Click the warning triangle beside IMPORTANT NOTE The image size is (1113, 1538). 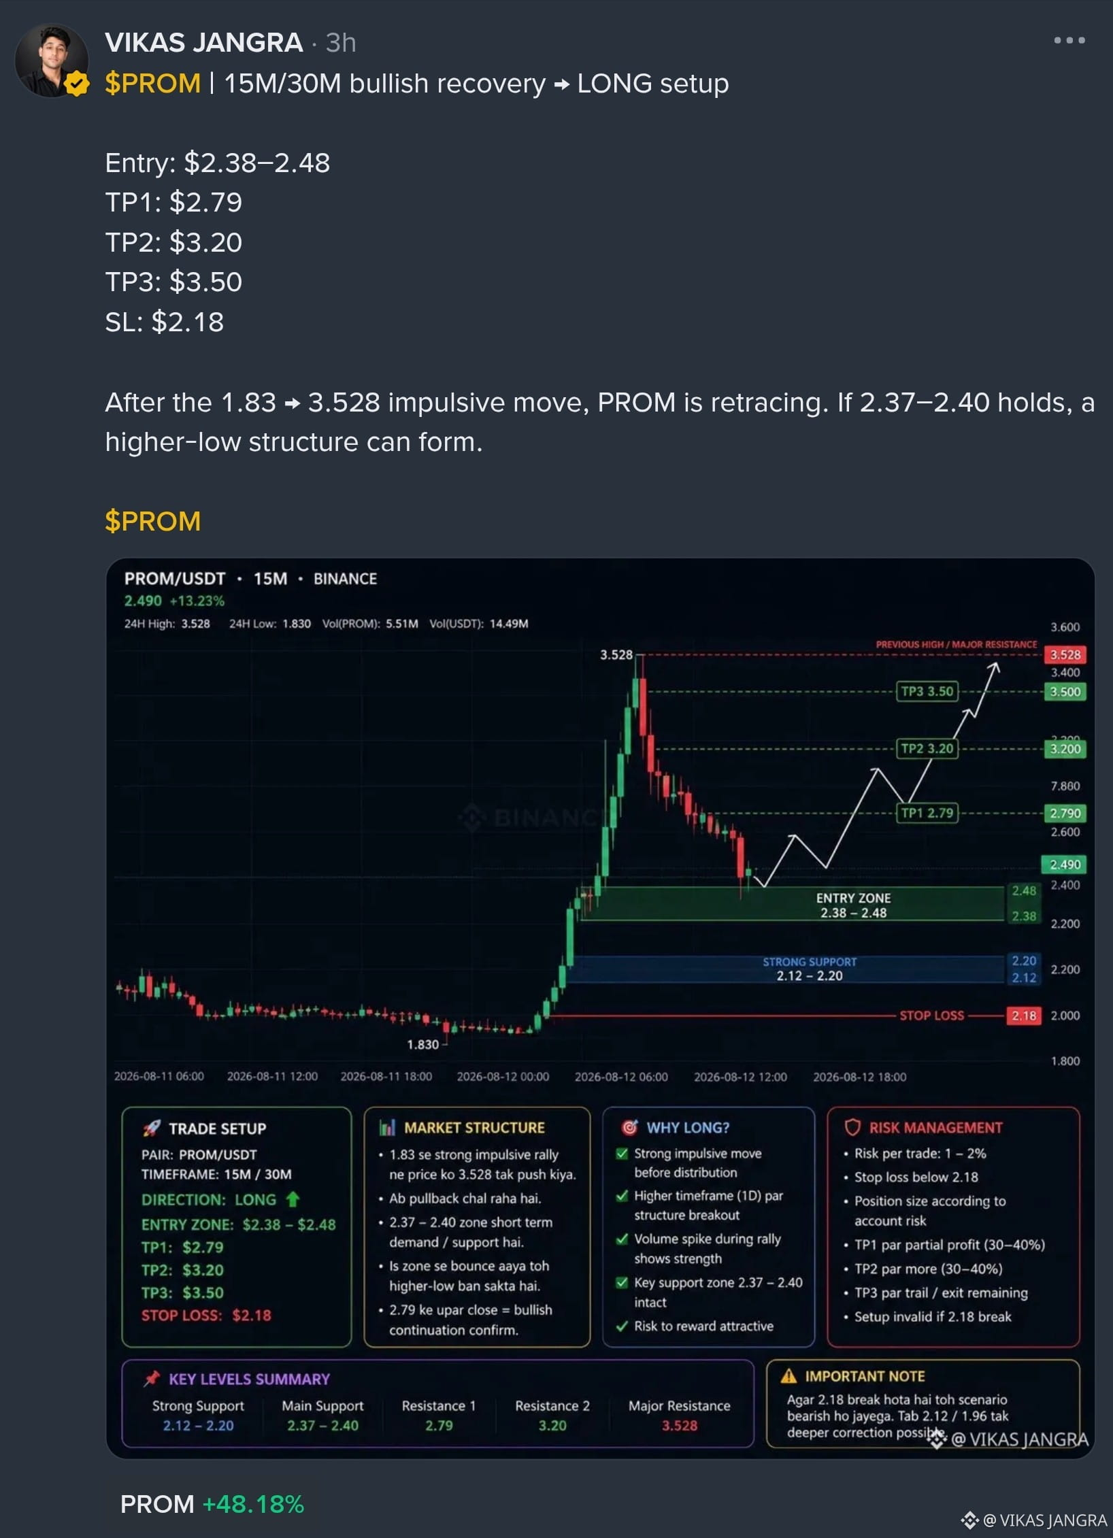(x=788, y=1376)
